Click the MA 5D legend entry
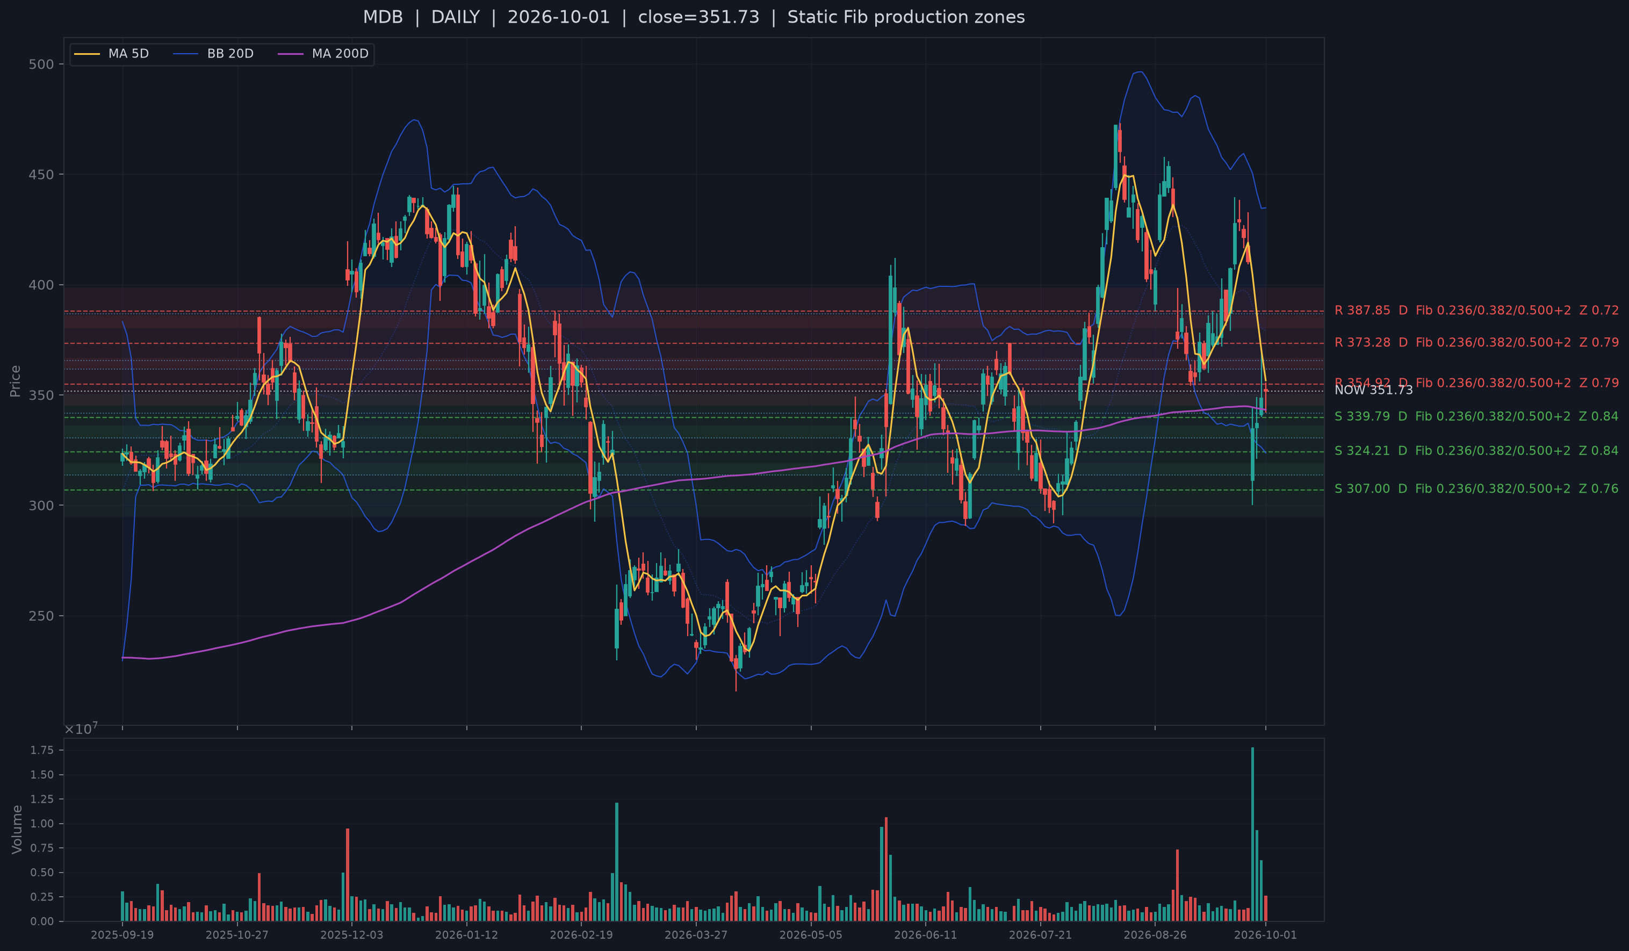This screenshot has height=951, width=1629. pyautogui.click(x=111, y=54)
